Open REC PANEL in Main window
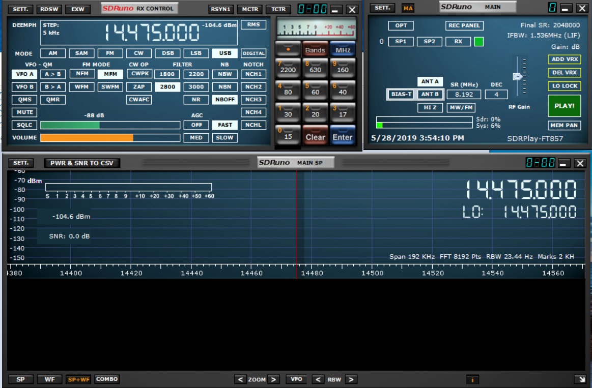Screen dimensions: 592x388 click(x=464, y=25)
